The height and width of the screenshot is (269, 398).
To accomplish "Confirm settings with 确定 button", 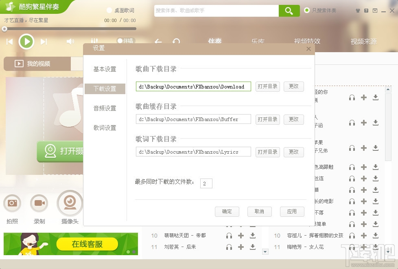I will coord(227,212).
